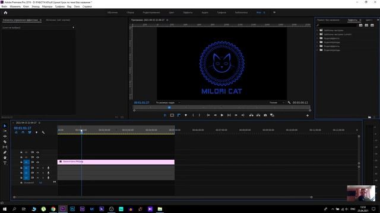Open the comparison view in the program monitor
Viewport: 380px width, 213px height.
click(x=272, y=115)
